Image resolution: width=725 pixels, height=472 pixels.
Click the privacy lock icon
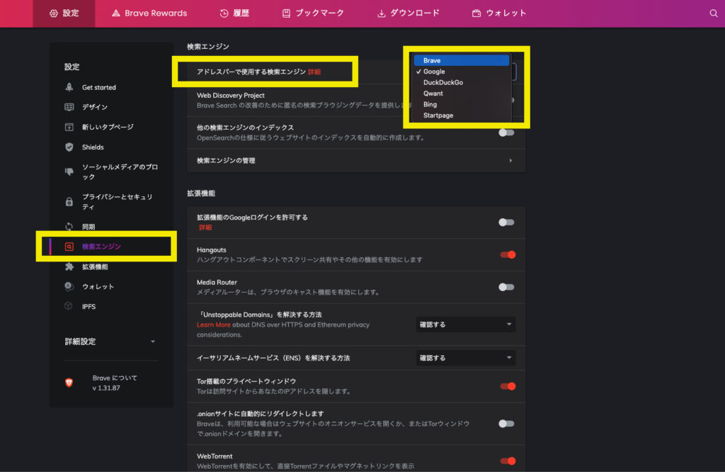coord(69,202)
